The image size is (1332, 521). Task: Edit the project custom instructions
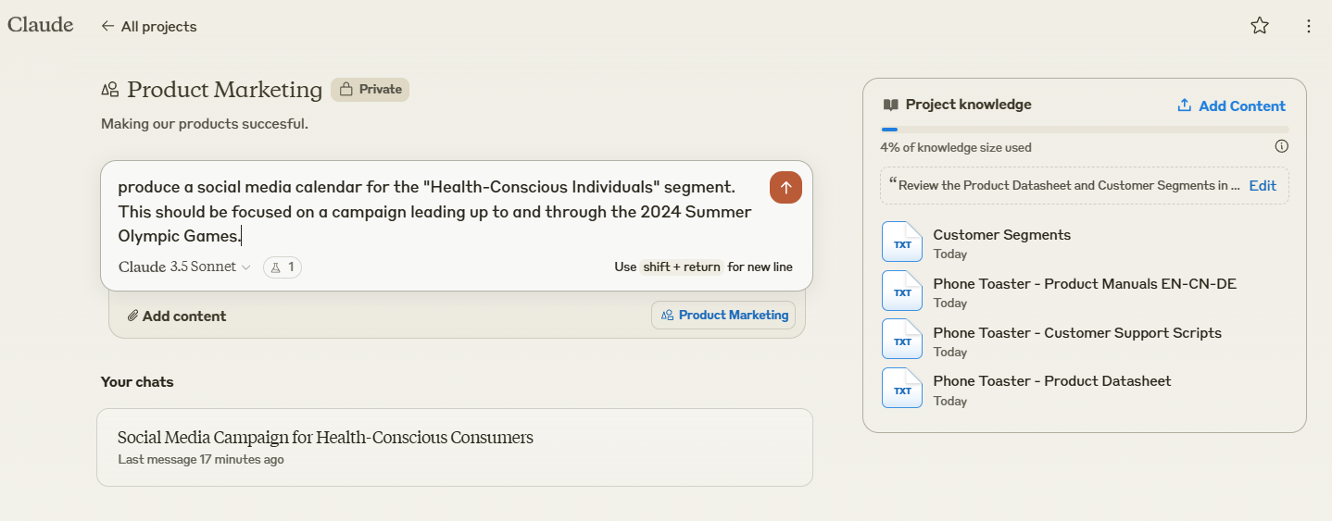[1262, 186]
